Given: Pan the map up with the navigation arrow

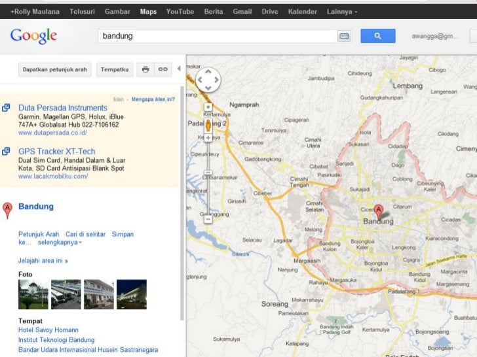Looking at the screenshot, I should 208,72.
